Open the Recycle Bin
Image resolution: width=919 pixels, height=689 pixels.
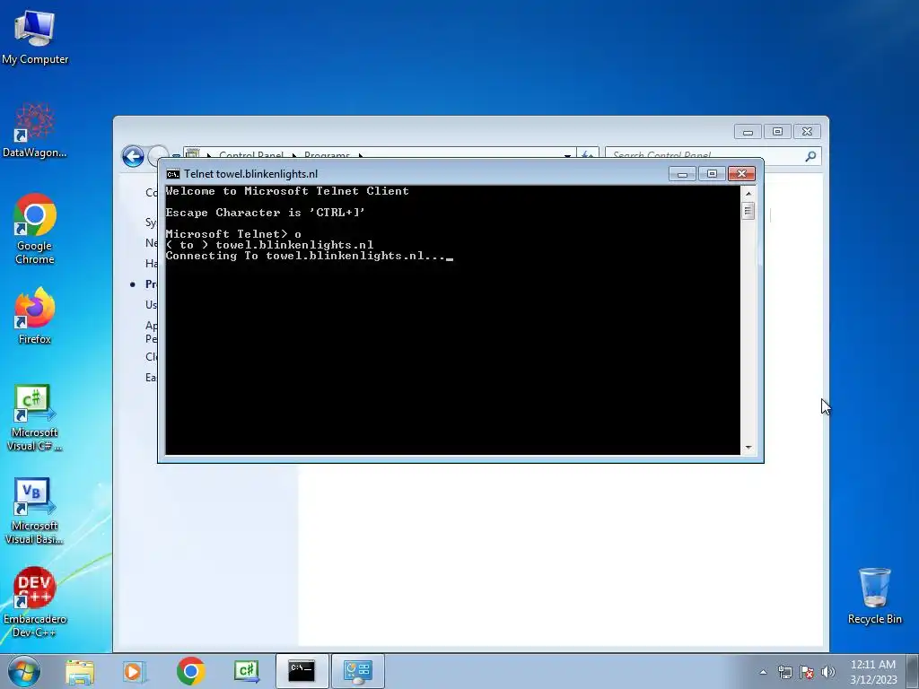tap(874, 596)
